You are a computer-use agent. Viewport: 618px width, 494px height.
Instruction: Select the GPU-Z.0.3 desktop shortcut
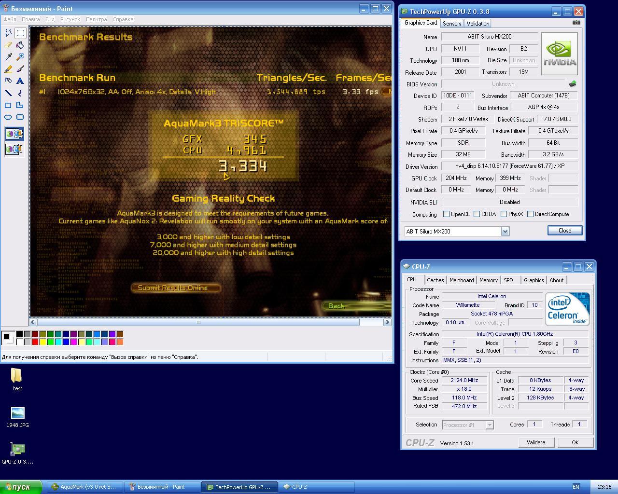(x=17, y=453)
